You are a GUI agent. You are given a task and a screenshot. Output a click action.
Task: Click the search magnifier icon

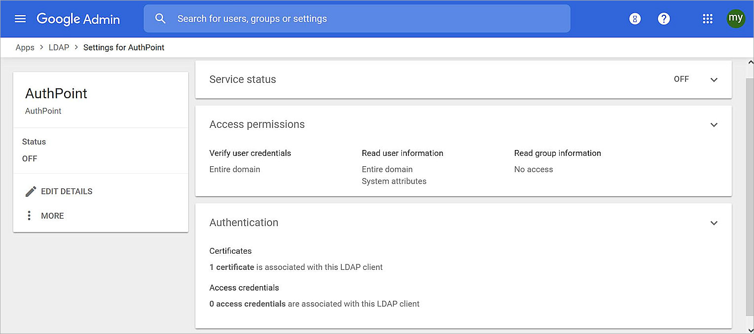160,18
